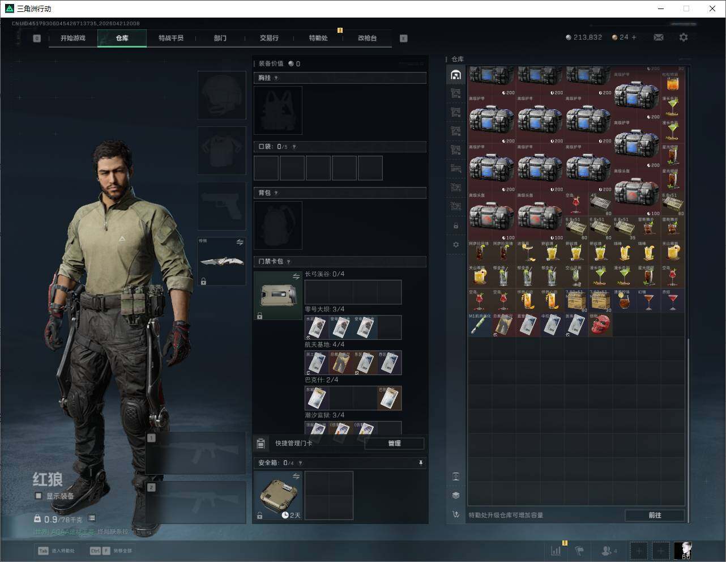726x562 pixels.
Task: Click the empty 长弓溪谷 keycard row
Action: tap(353, 292)
